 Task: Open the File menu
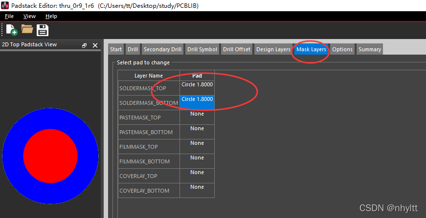click(9, 16)
